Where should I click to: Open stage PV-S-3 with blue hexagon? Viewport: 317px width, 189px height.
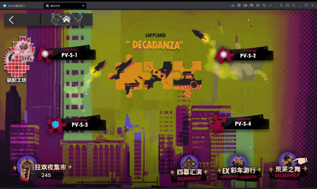76,124
